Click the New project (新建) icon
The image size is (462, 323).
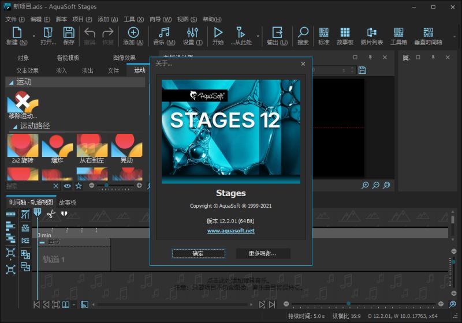coord(17,32)
